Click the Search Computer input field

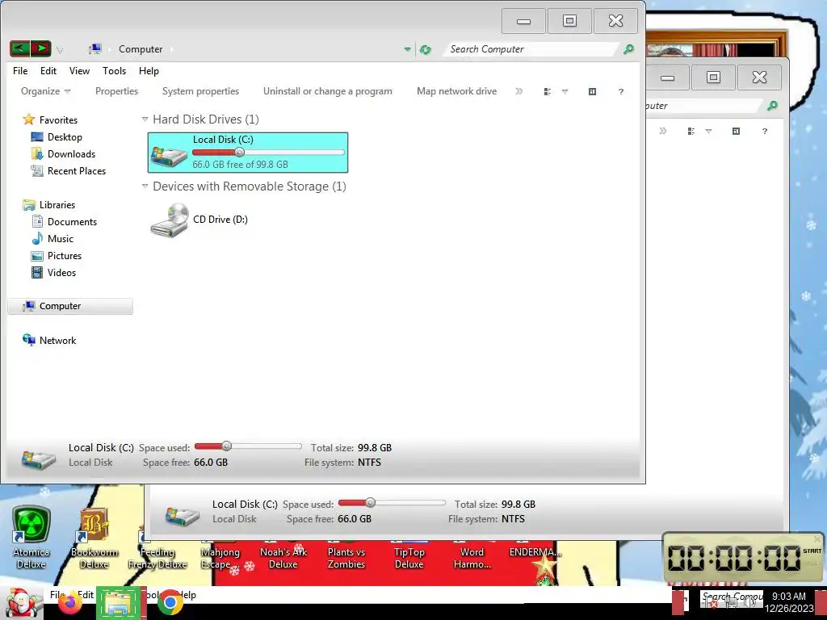pos(530,49)
